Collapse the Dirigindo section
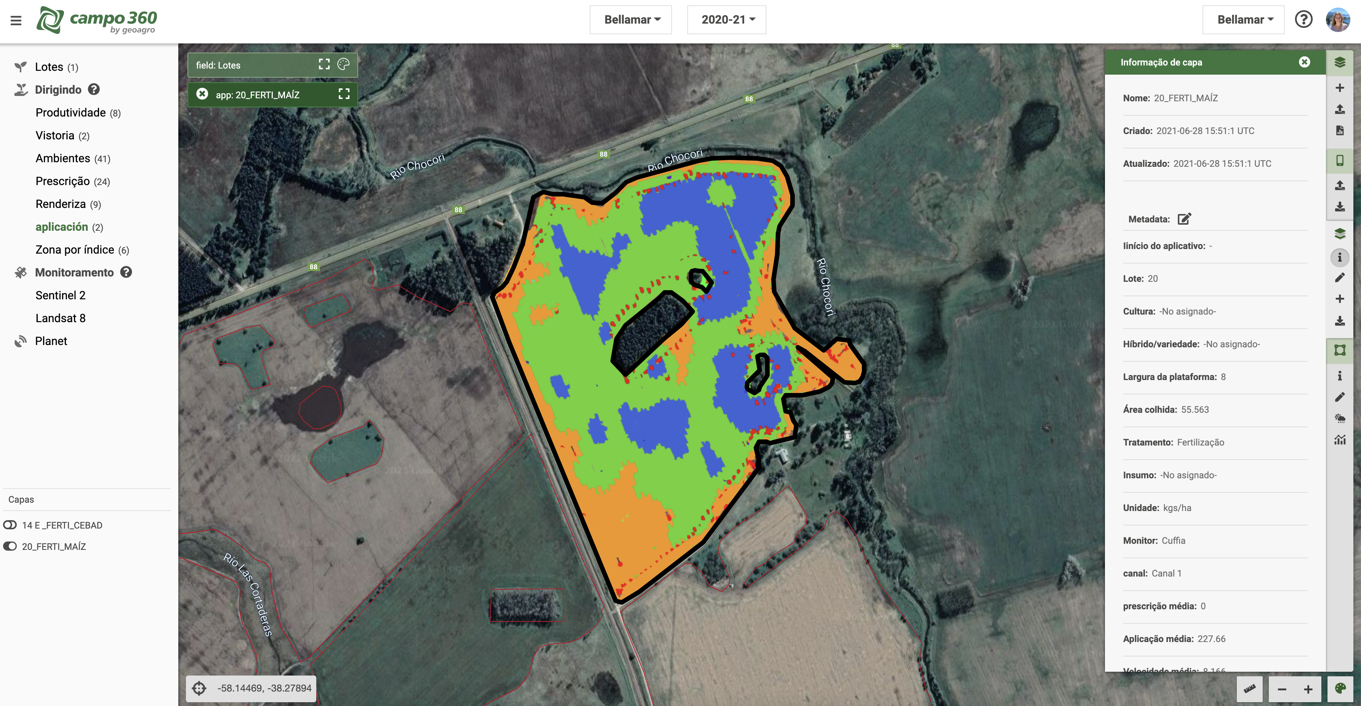Screen dimensions: 1361x706 pos(58,89)
